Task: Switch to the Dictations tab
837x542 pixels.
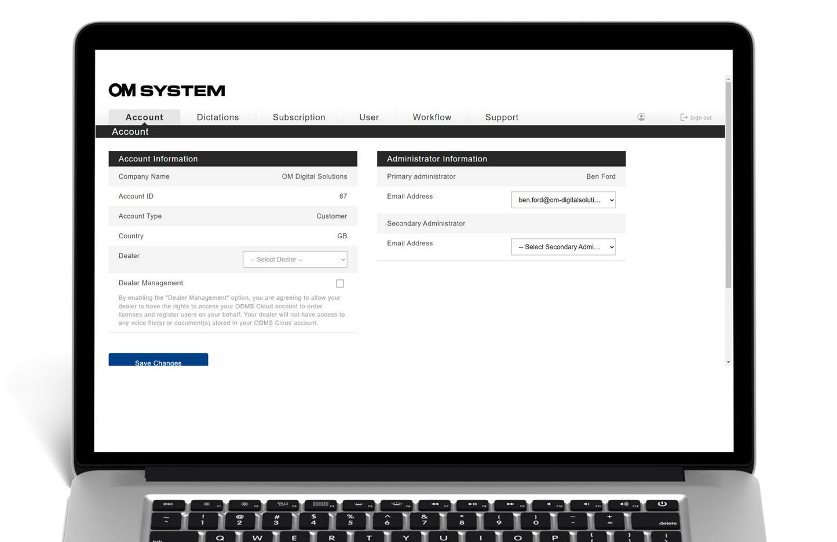Action: 218,117
